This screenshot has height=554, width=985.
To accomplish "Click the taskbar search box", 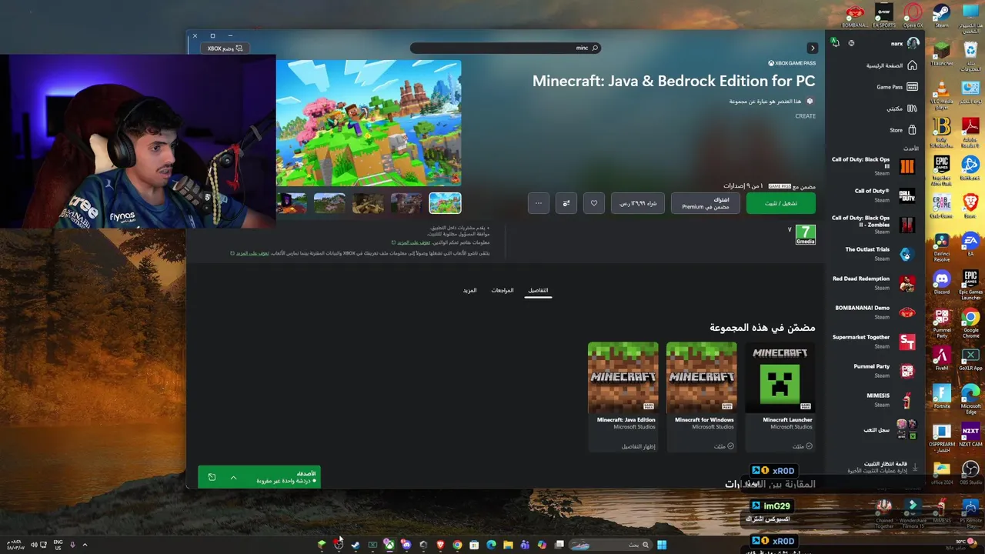I will [x=610, y=545].
